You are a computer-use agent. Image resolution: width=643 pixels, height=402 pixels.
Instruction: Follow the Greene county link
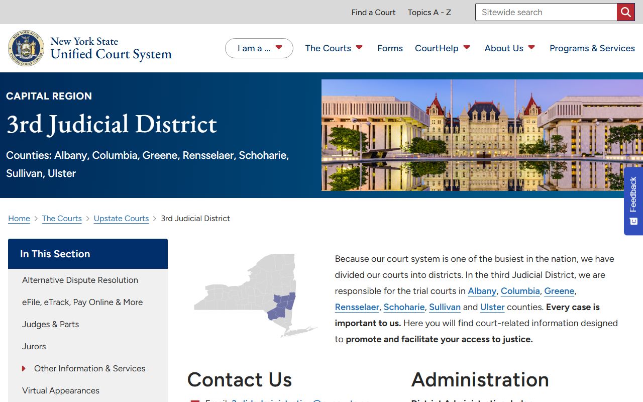tap(559, 291)
